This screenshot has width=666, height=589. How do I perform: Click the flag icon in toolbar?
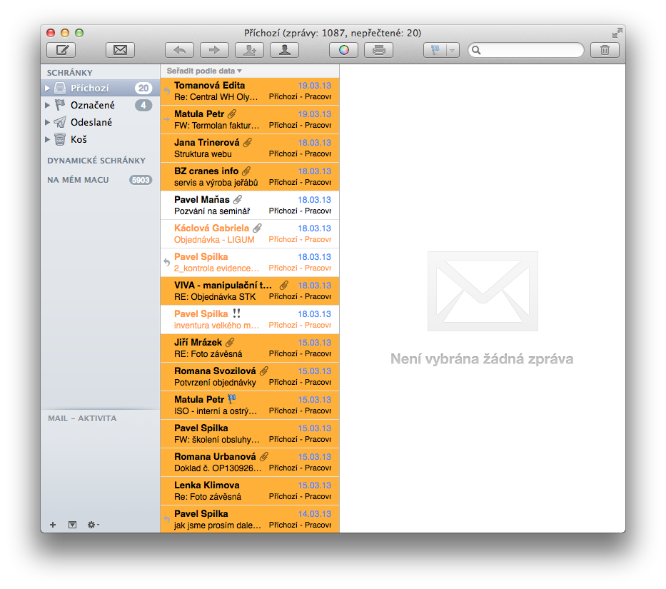(x=433, y=50)
